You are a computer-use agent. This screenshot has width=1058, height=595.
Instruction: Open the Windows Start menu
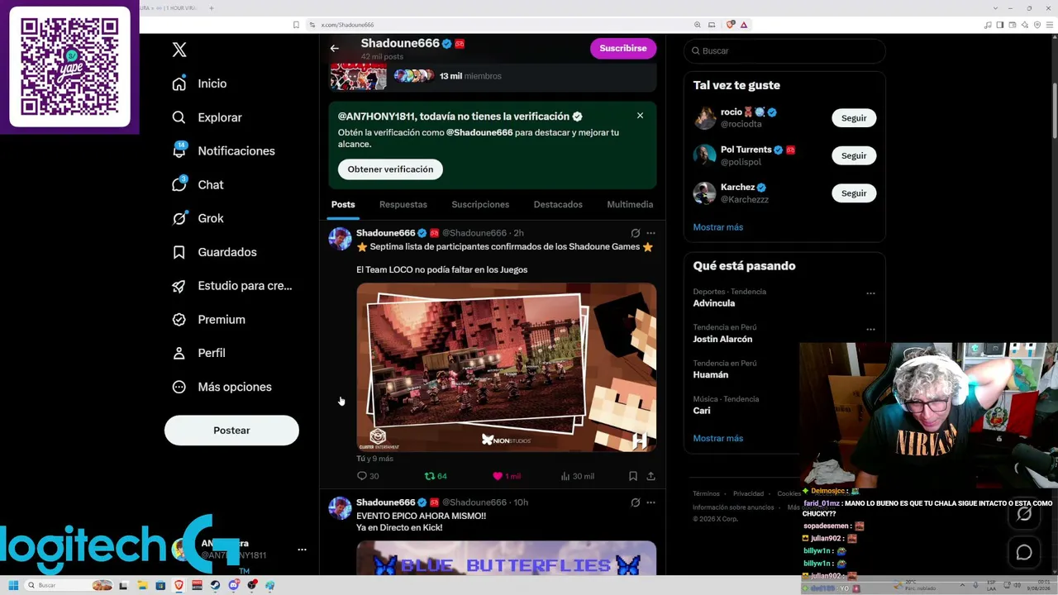(x=13, y=585)
